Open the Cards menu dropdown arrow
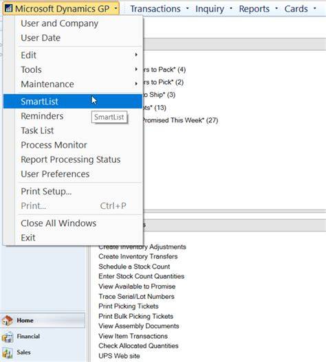The height and width of the screenshot is (362, 326). (314, 8)
